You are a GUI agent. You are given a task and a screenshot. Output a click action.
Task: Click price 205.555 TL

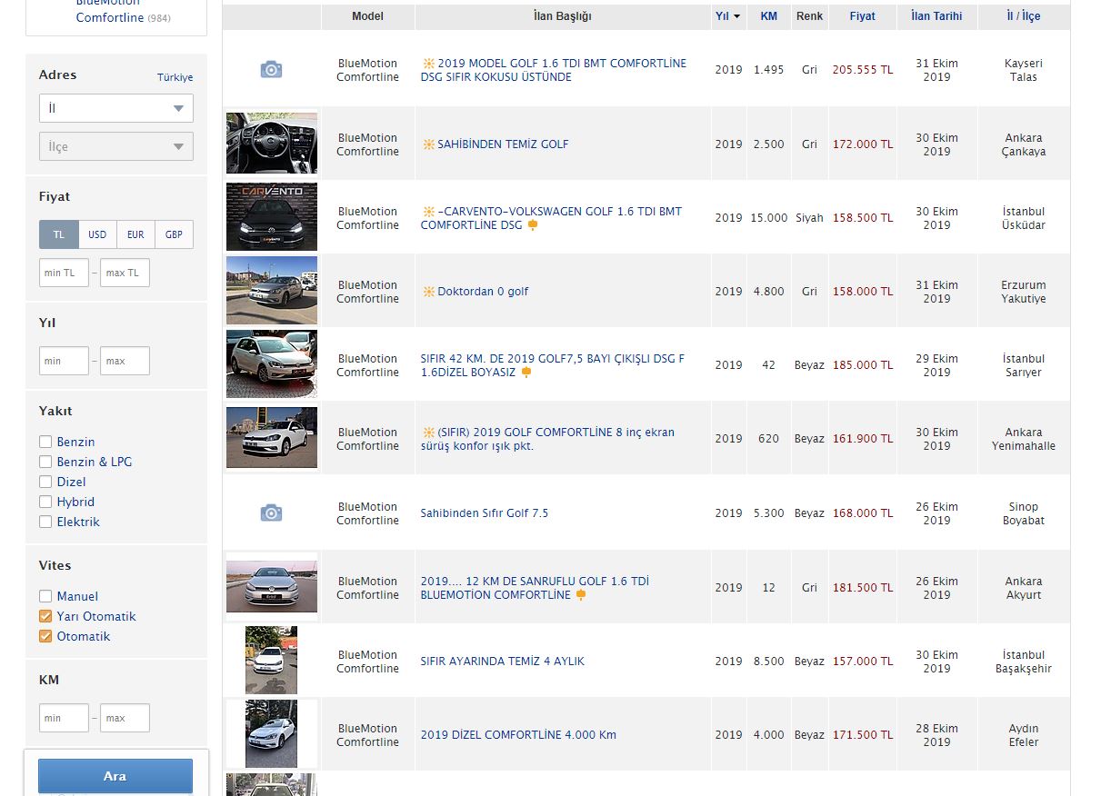(863, 70)
